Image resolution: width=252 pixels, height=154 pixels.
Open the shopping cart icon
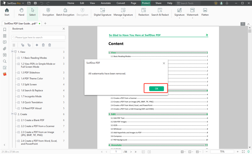tap(216, 3)
